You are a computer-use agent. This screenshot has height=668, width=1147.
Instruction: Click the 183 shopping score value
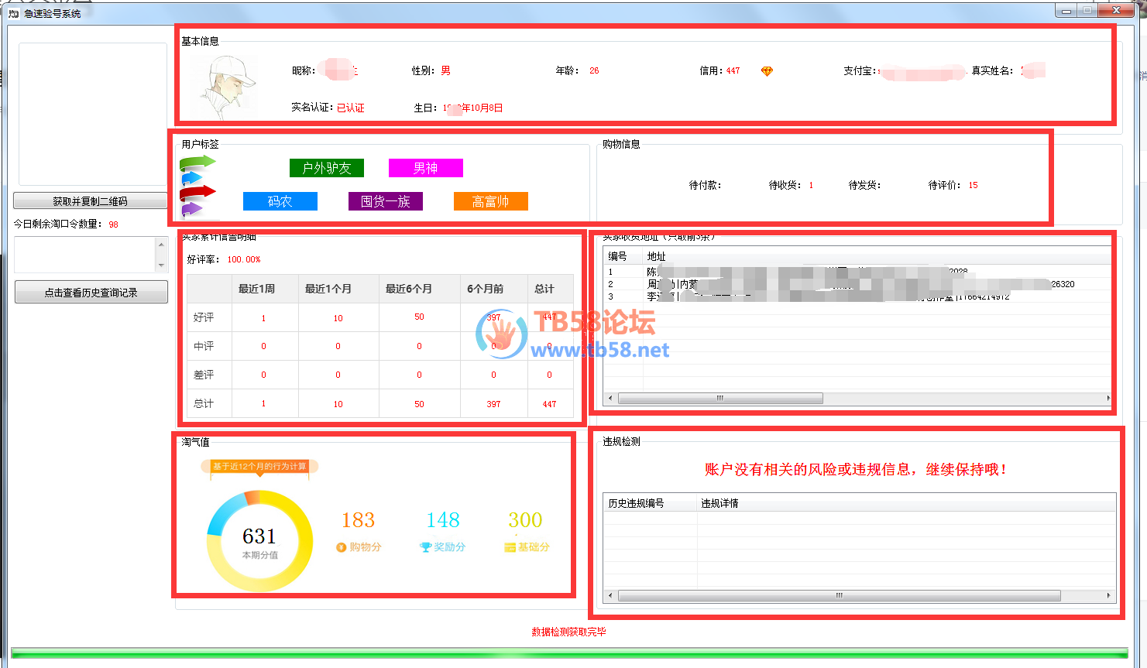click(358, 520)
